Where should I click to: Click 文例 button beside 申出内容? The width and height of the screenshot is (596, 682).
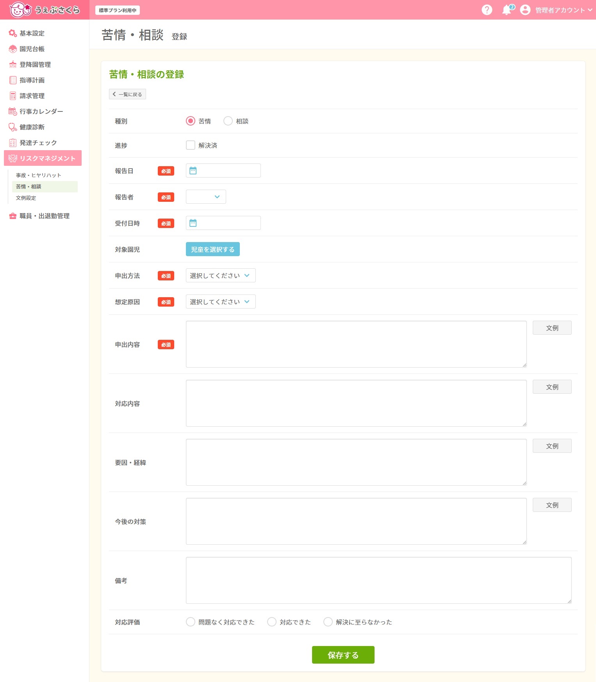[552, 328]
